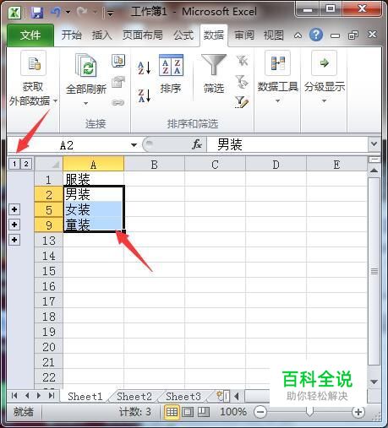Screen dimensions: 388x428
Task: Click the Reapply filter icon
Action: pos(242,82)
